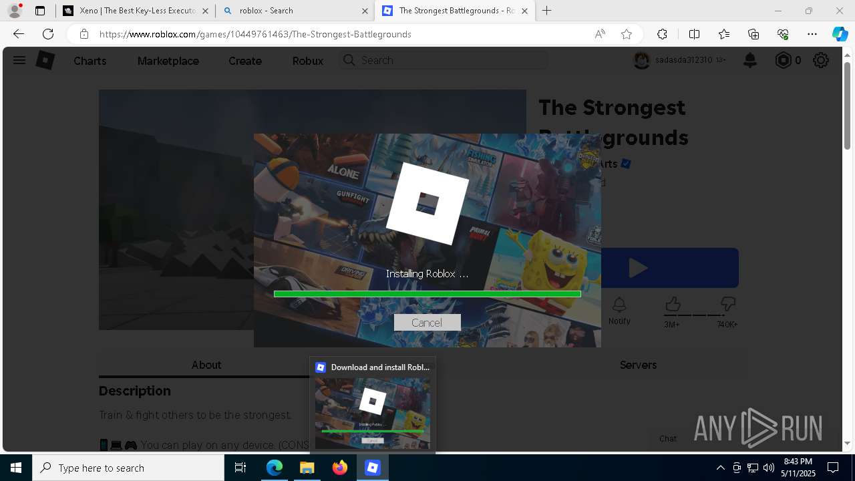Open Browser essentials icon
855x481 pixels.
(x=783, y=34)
